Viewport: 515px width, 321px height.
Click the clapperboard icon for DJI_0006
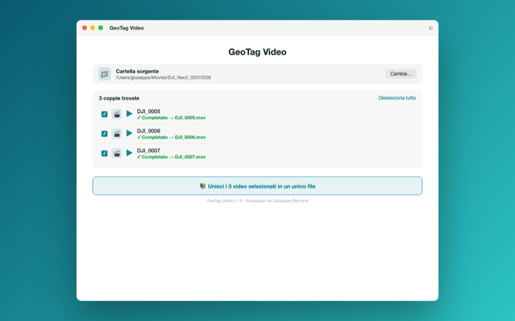pyautogui.click(x=117, y=134)
